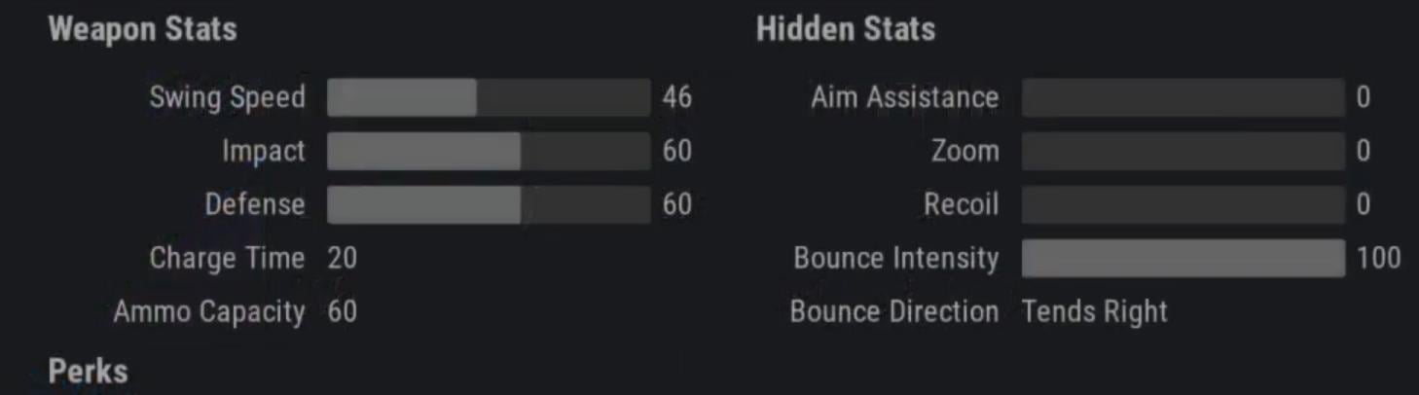
Task: Click the Ammo Capacity value 60
Action: coord(342,311)
